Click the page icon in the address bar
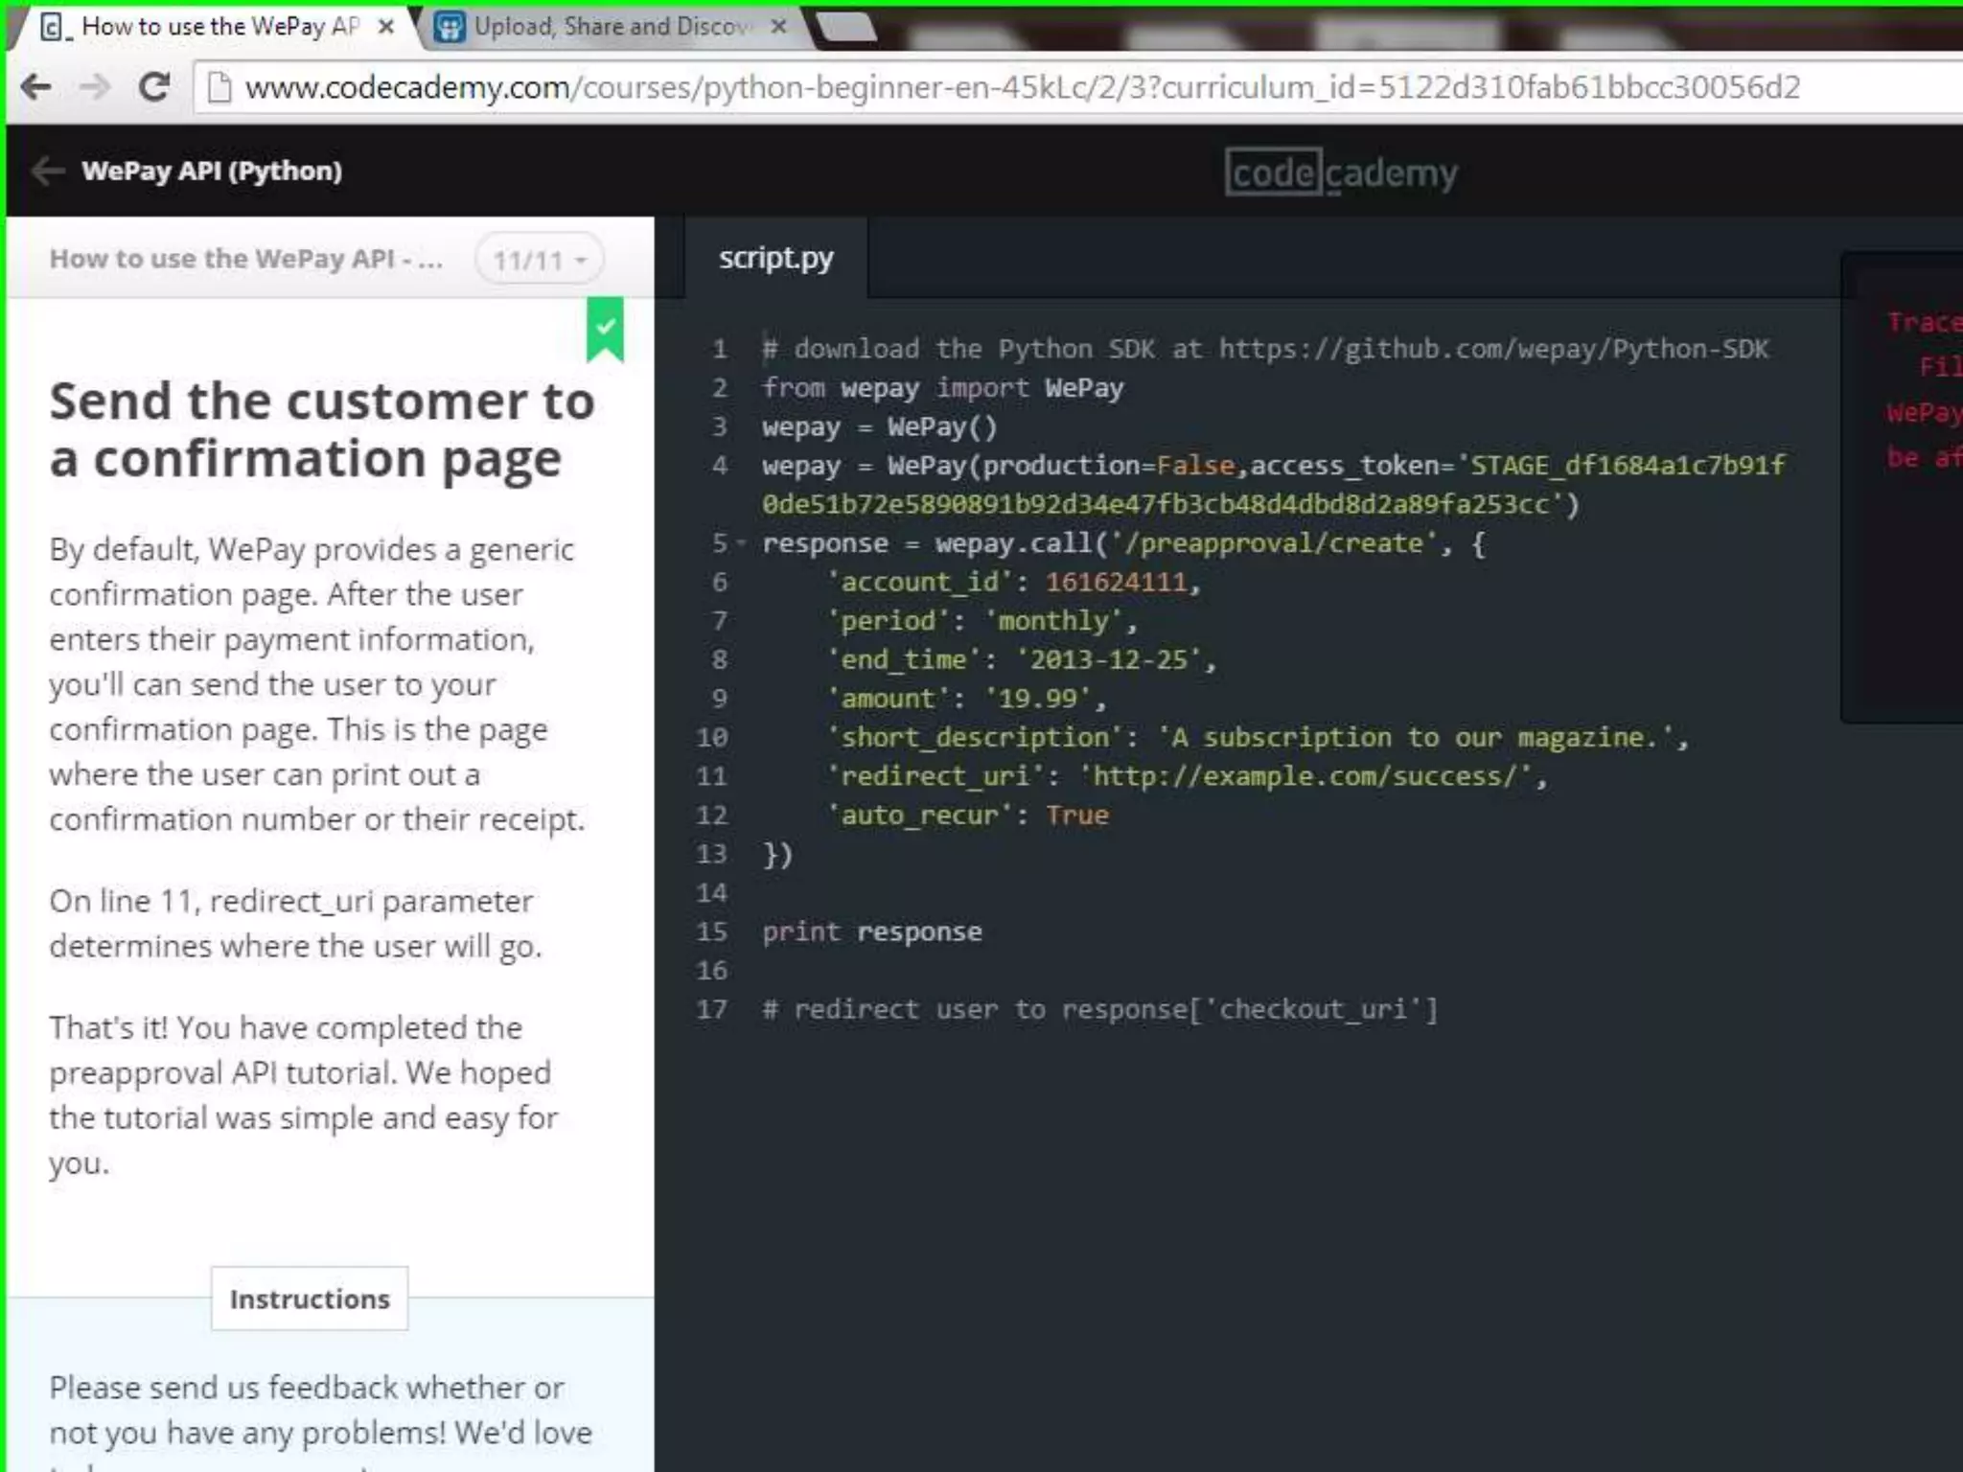 click(219, 87)
